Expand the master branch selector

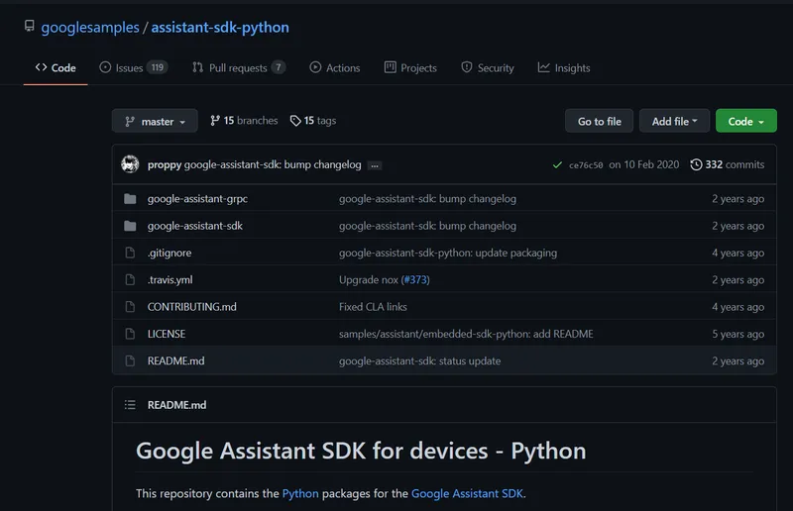tap(155, 121)
